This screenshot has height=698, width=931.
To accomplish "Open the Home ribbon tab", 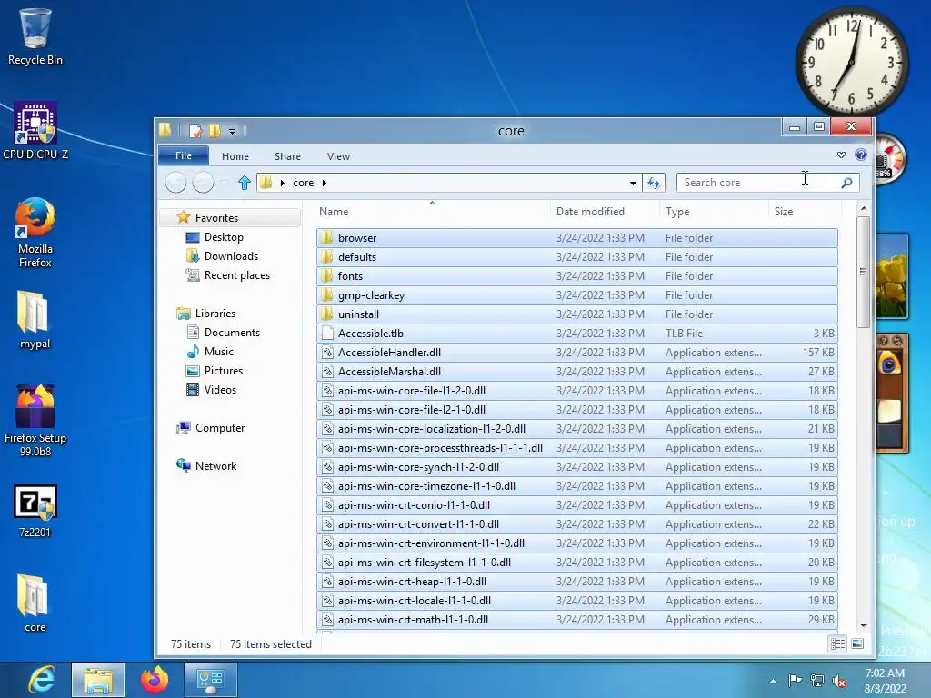I will tap(235, 156).
